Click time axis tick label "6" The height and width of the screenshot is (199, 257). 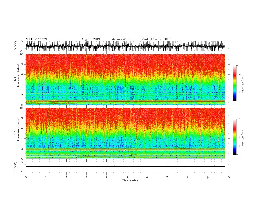[x=147, y=177]
